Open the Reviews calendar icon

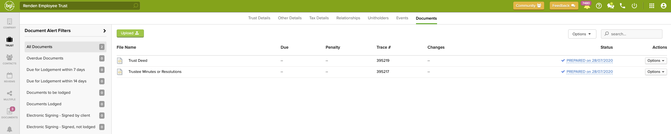[10, 77]
